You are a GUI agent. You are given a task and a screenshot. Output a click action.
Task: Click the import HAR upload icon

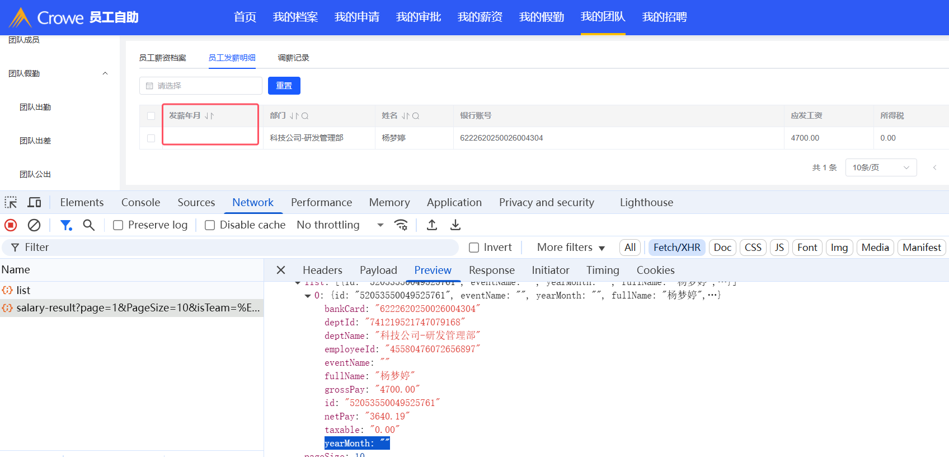(432, 225)
